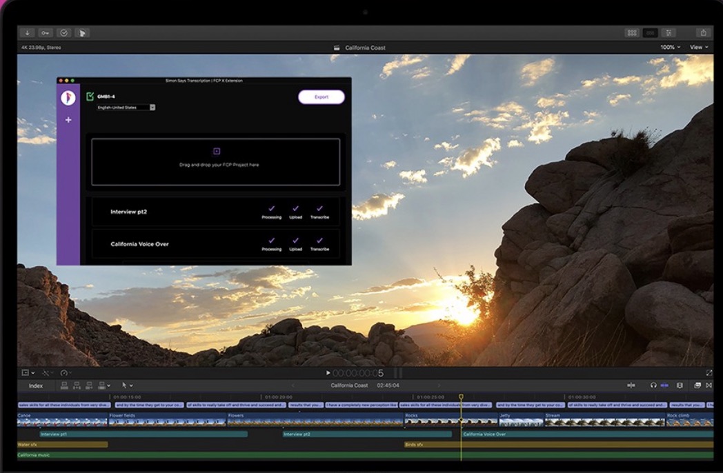The image size is (723, 473).
Task: Click the audio meters icon beside timecode
Action: click(398, 373)
